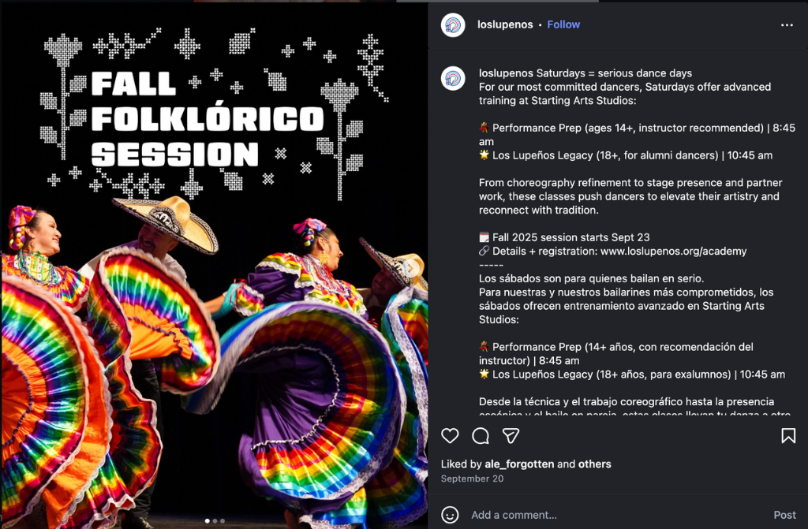
Task: Submit comment with the Post button
Action: click(784, 515)
